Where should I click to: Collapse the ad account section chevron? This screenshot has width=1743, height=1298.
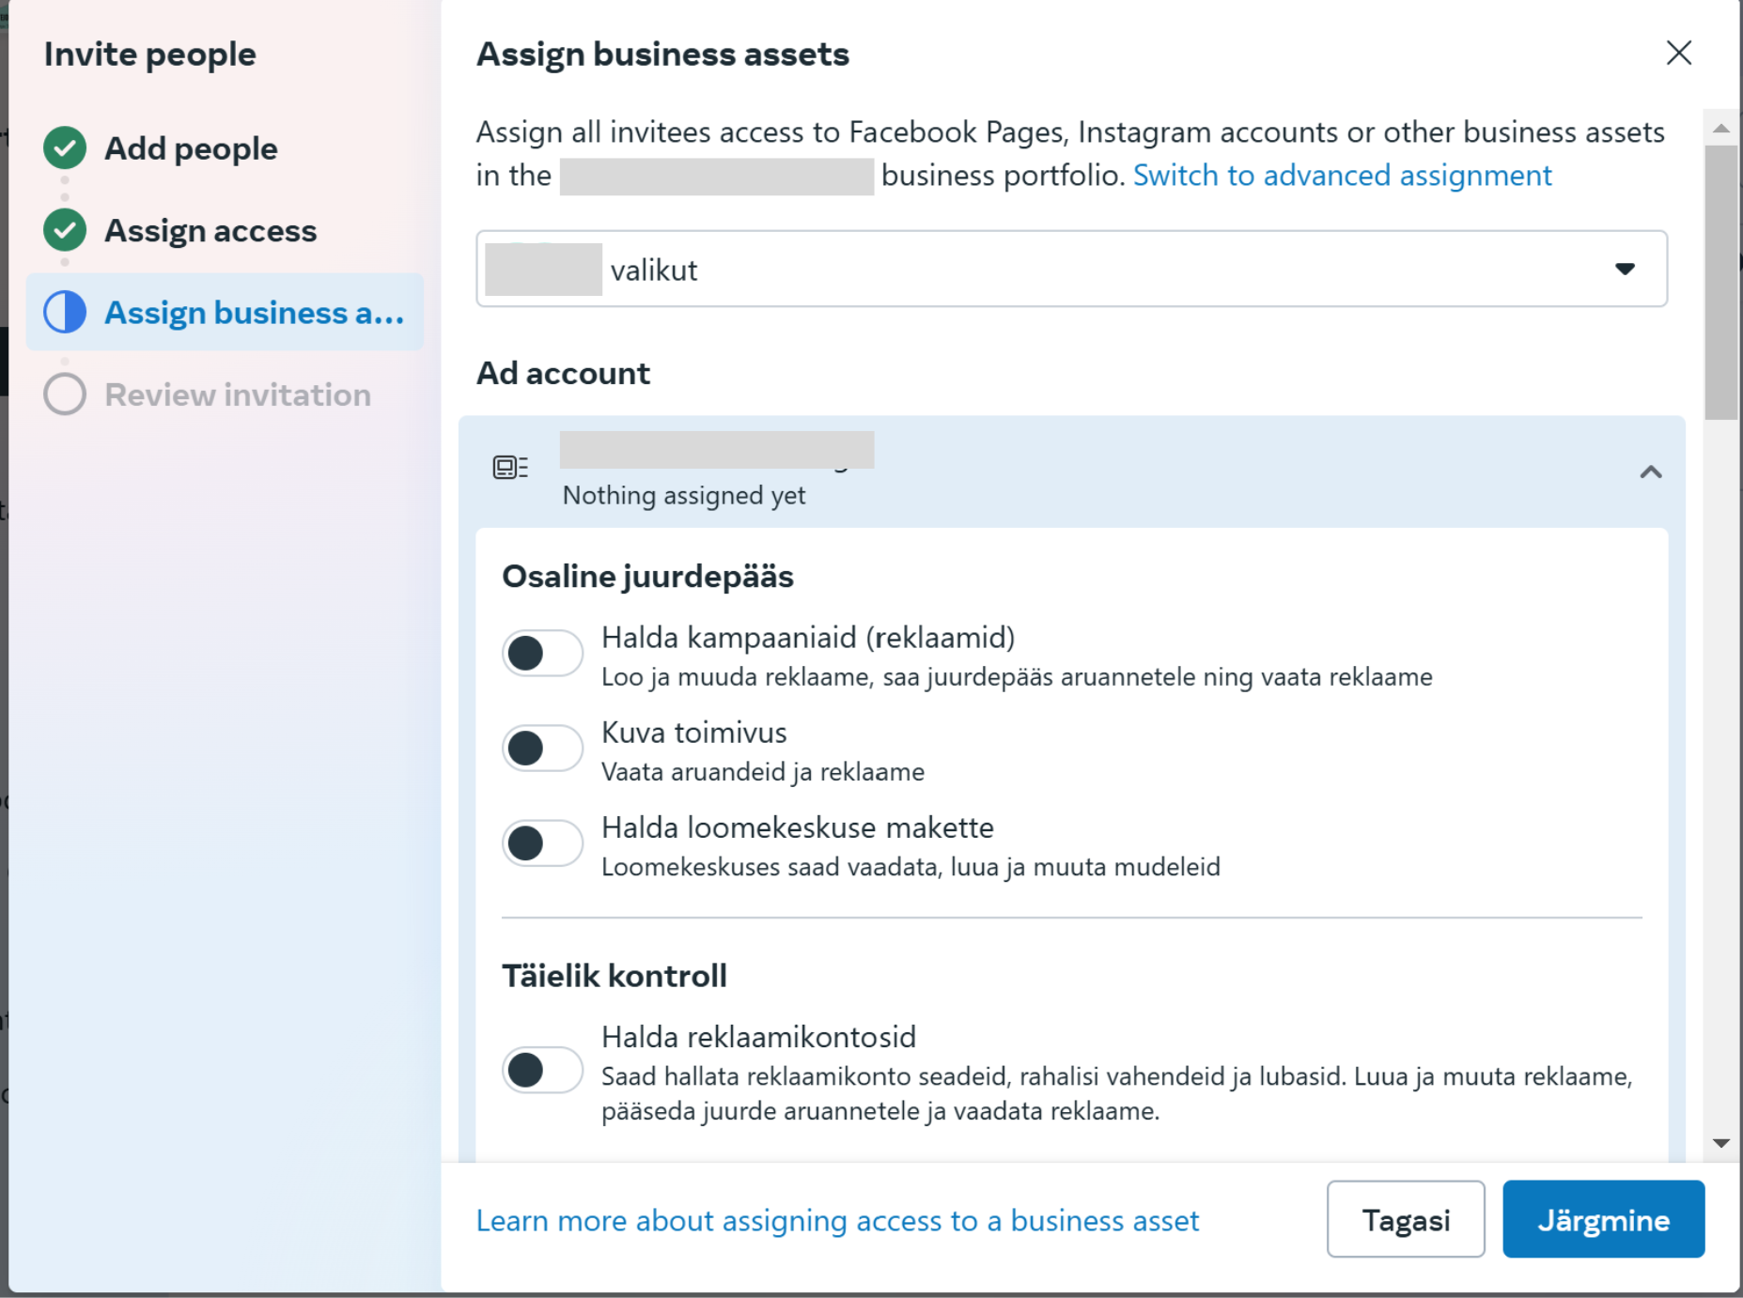click(1650, 471)
